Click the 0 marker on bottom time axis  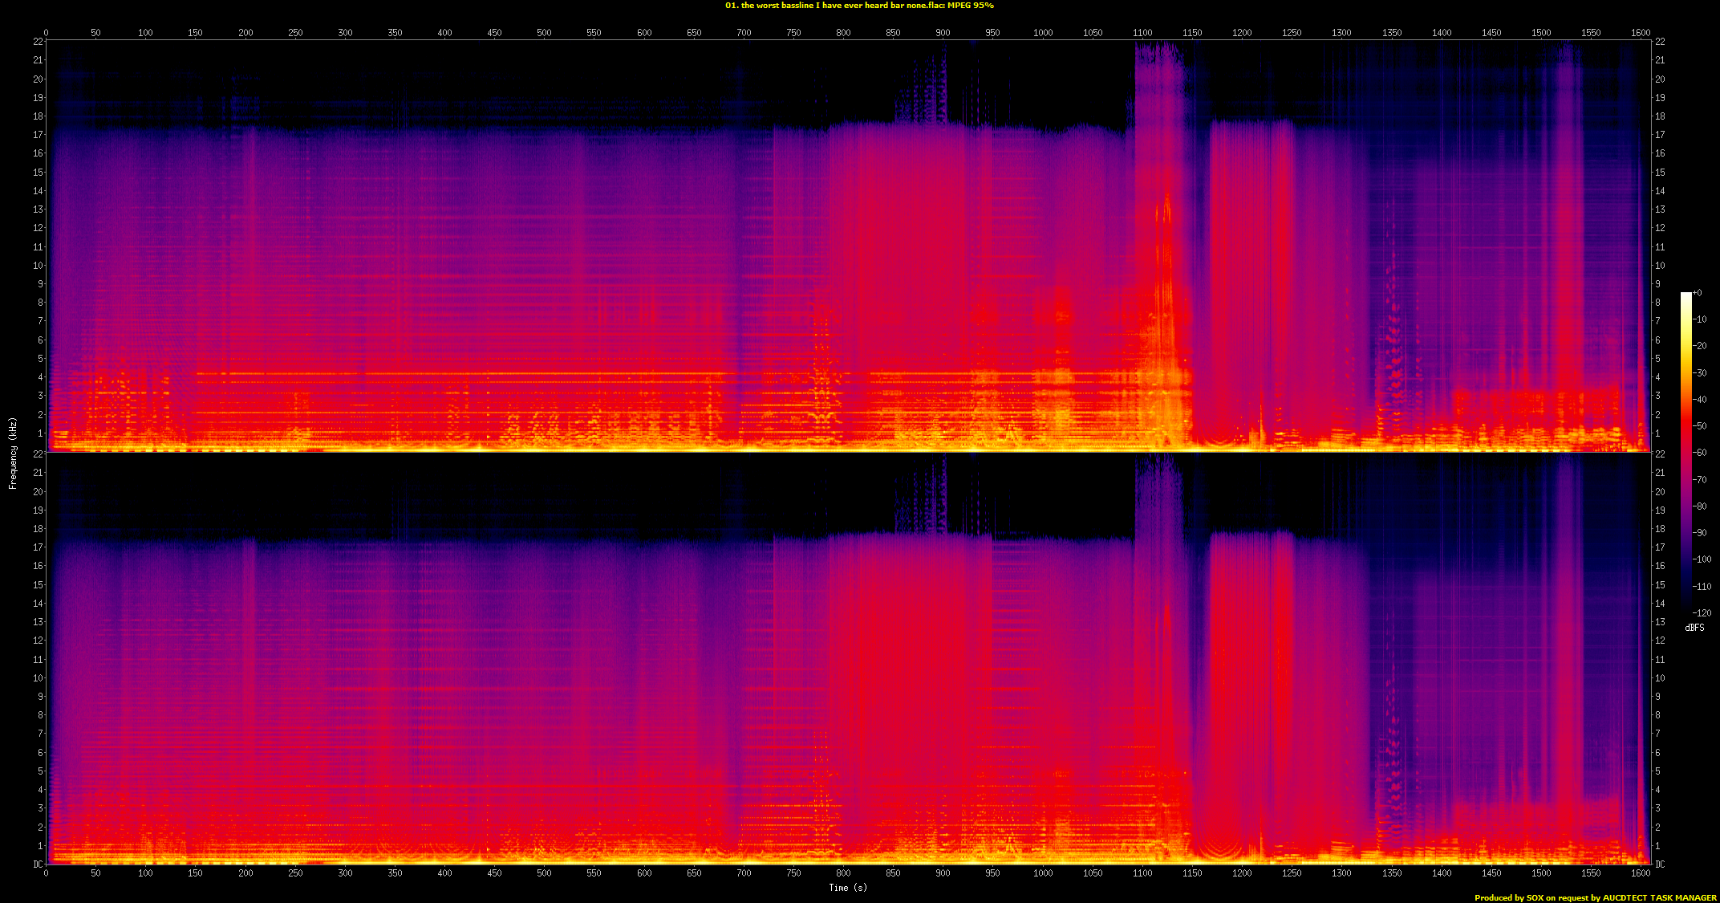coord(46,872)
